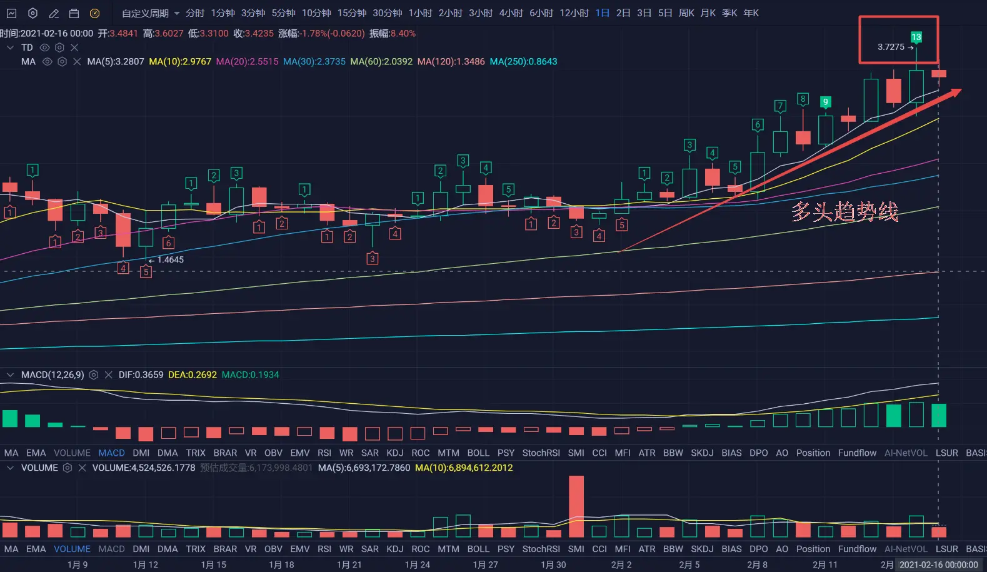Viewport: 987px width, 572px height.
Task: Switch to the 分时 timeframe
Action: [195, 13]
